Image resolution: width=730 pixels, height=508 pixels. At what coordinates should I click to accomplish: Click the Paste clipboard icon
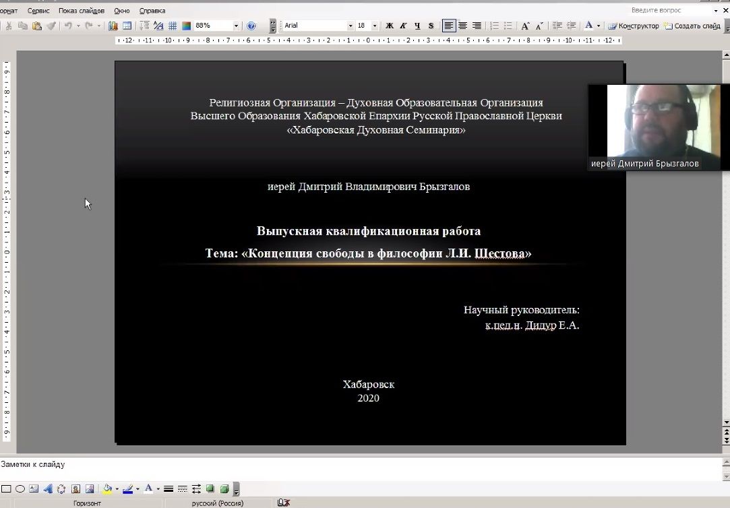point(37,26)
